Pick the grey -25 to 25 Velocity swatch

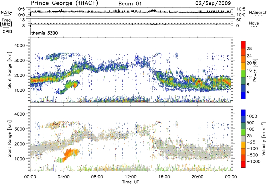coord(243,138)
